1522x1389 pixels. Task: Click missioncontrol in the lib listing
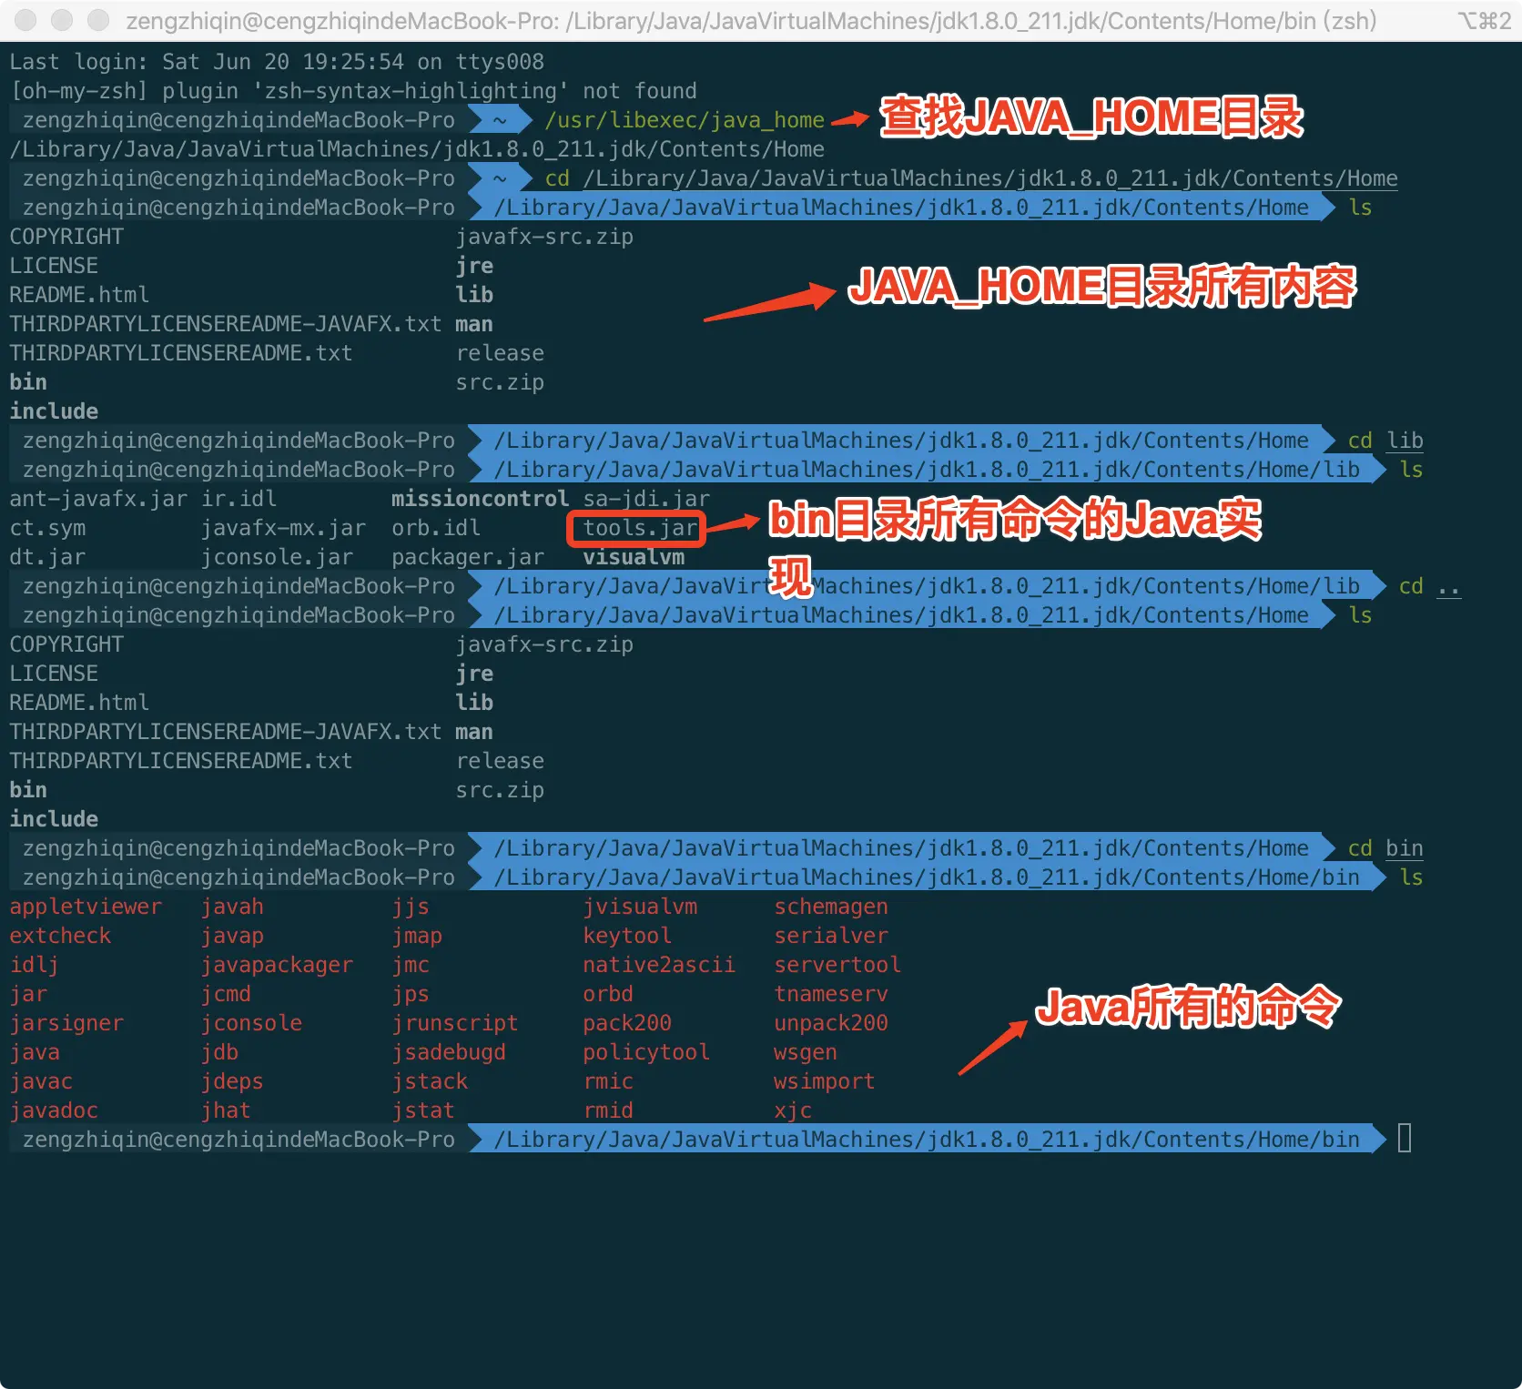(x=480, y=499)
